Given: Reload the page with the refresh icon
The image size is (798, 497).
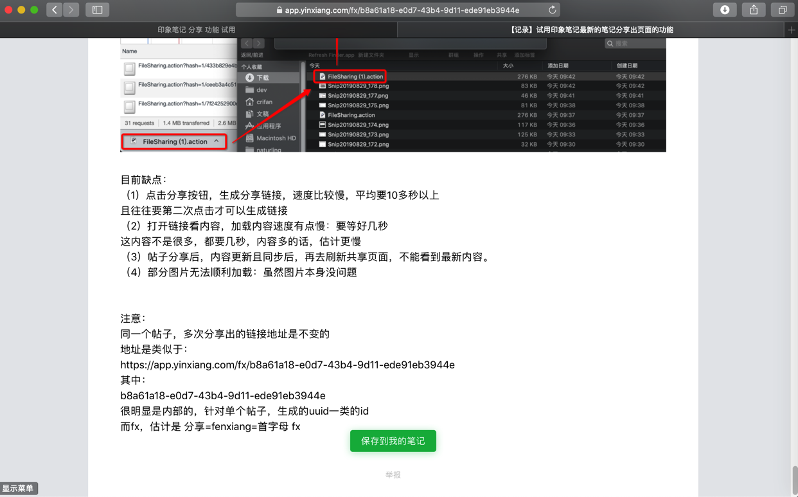Looking at the screenshot, I should (x=552, y=10).
